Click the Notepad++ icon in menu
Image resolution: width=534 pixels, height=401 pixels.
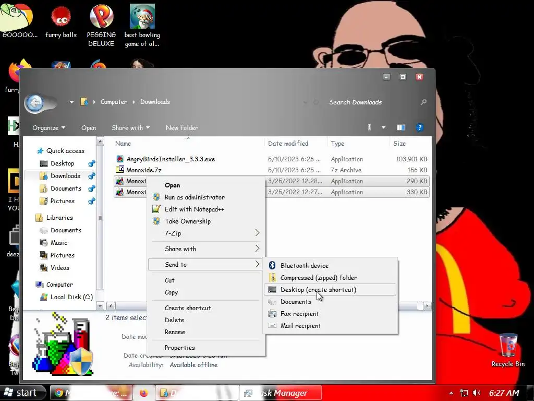coord(156,209)
